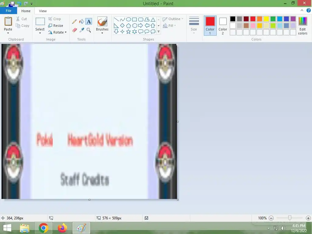This screenshot has height=234, width=312.
Task: Expand the Shapes gallery more arrow
Action: 158,32
